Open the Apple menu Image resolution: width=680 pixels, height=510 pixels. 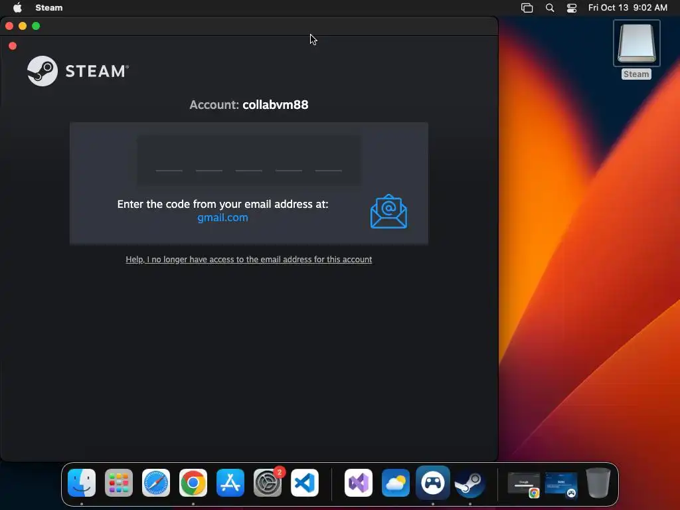tap(17, 7)
